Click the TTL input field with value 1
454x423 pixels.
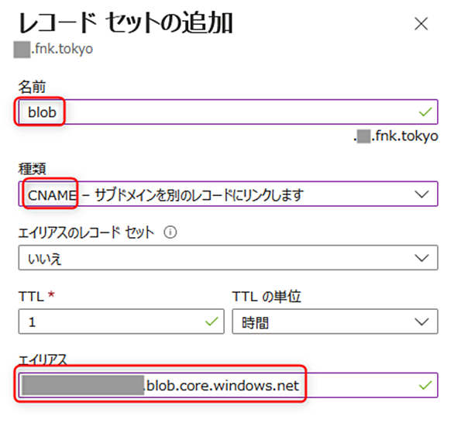(x=122, y=322)
